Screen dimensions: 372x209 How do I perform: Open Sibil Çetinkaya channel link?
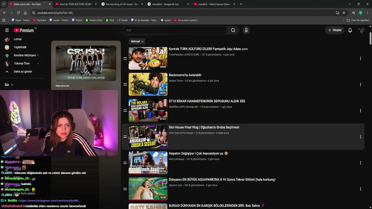(176, 159)
